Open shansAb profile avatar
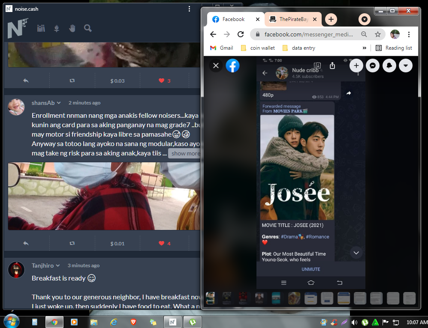This screenshot has width=428, height=328. tap(16, 107)
